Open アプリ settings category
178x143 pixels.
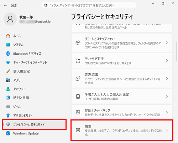(x=34, y=80)
